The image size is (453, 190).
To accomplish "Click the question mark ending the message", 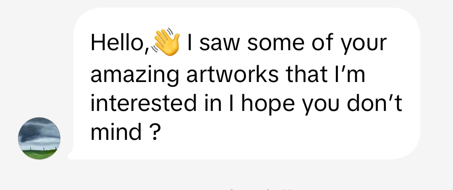I will pyautogui.click(x=155, y=131).
